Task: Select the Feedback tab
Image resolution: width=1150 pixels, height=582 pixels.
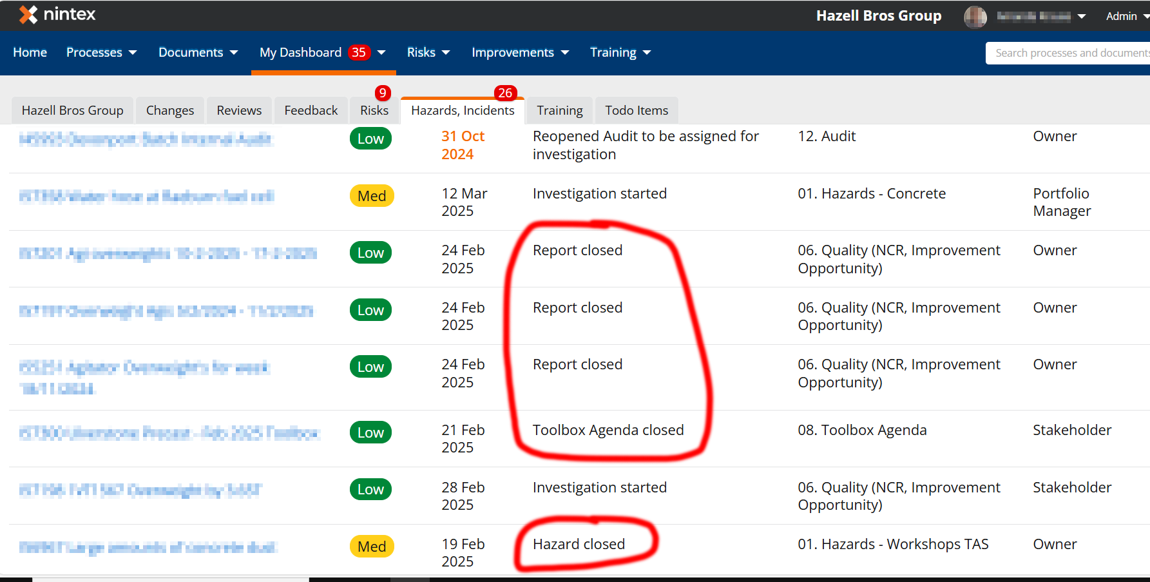Action: [311, 110]
